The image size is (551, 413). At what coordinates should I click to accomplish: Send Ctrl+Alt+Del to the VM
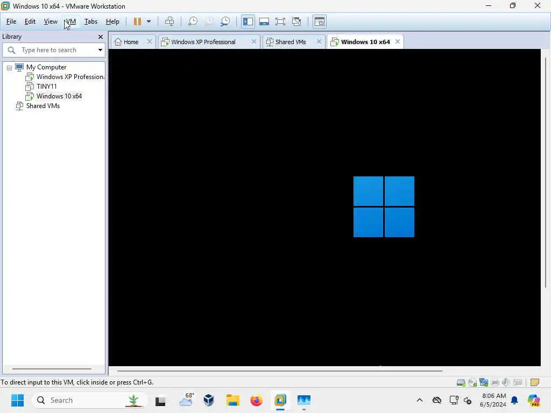tap(169, 22)
